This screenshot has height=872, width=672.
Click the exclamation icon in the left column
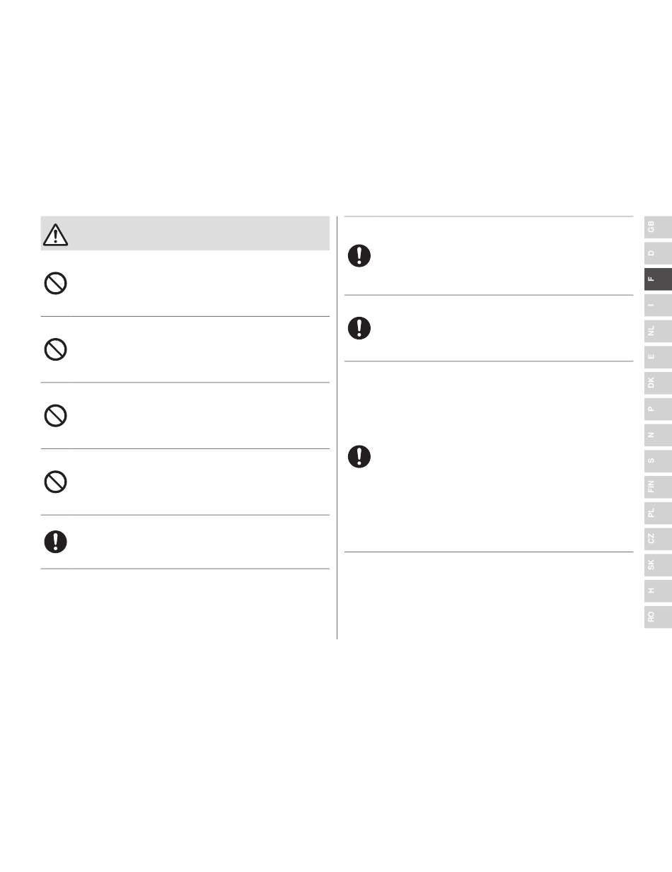tap(56, 542)
